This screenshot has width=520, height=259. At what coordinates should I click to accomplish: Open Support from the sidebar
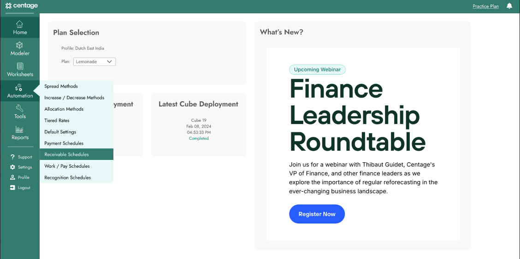coord(21,157)
